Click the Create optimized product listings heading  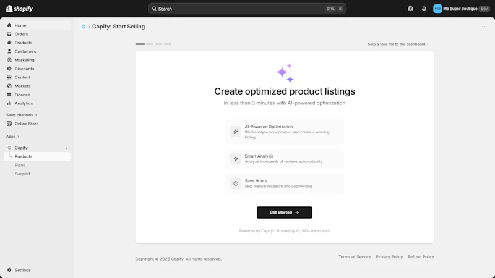click(x=285, y=91)
